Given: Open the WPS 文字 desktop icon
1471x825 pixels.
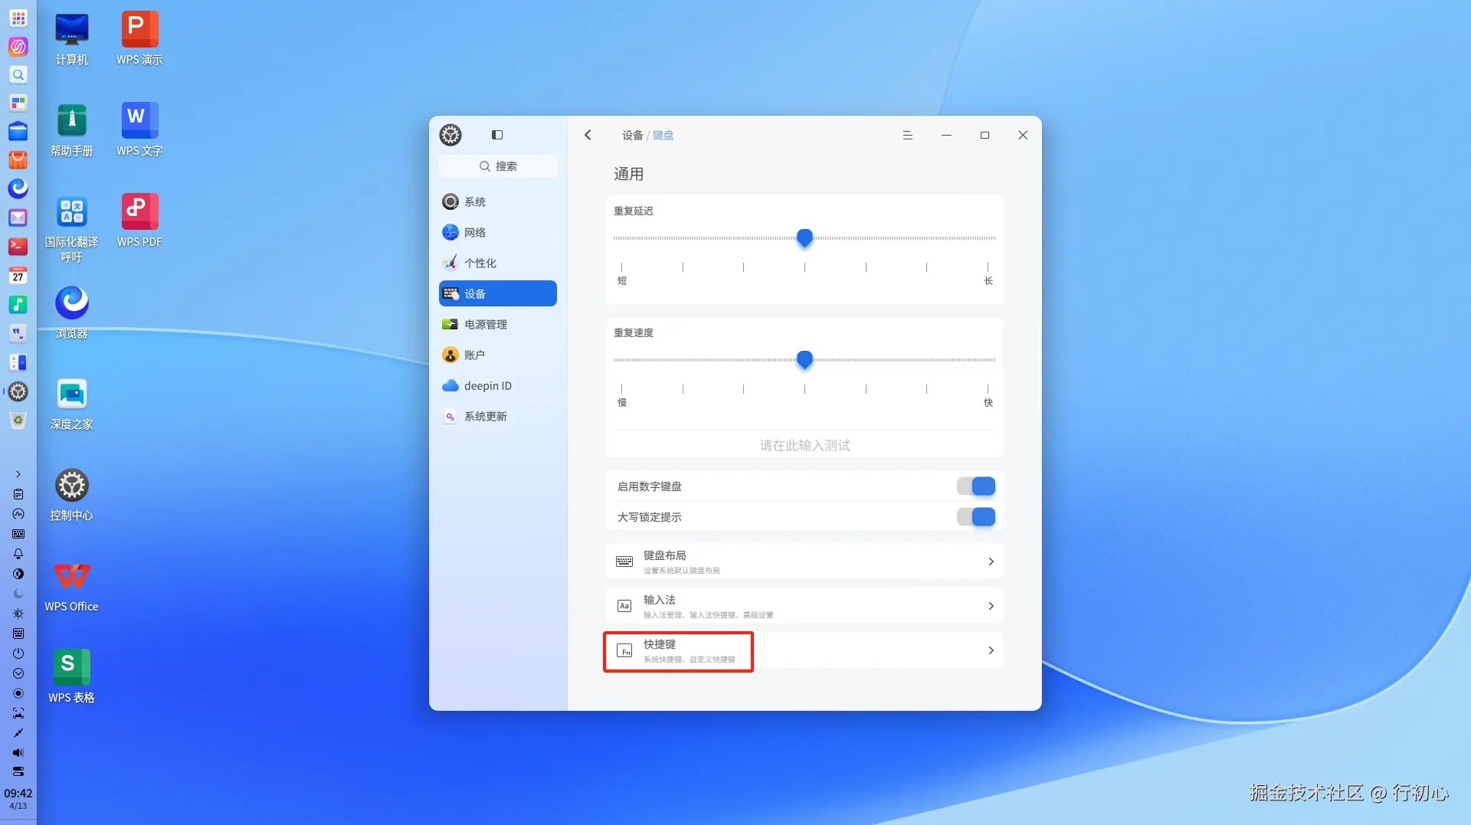Looking at the screenshot, I should [x=139, y=130].
